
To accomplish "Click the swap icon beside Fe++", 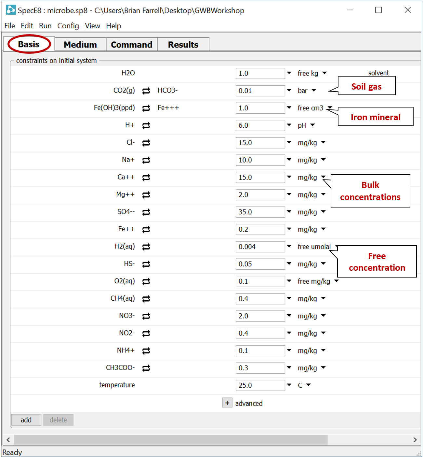I will (x=146, y=229).
